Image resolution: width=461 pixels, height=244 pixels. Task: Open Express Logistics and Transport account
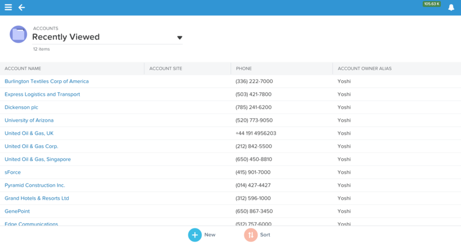[x=42, y=94]
